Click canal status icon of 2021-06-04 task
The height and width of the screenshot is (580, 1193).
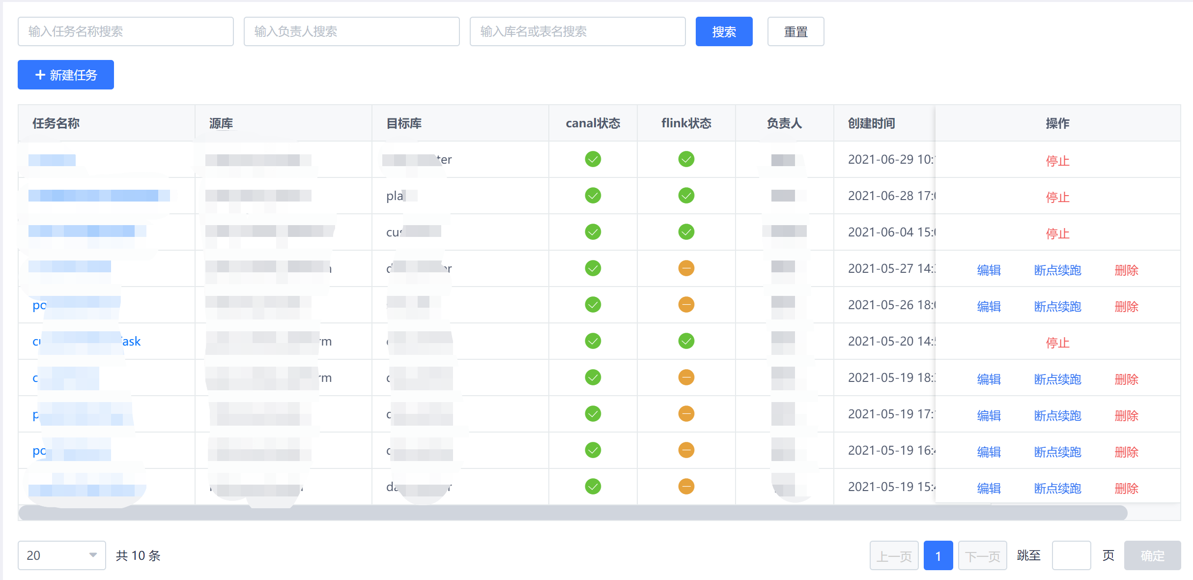click(x=593, y=232)
